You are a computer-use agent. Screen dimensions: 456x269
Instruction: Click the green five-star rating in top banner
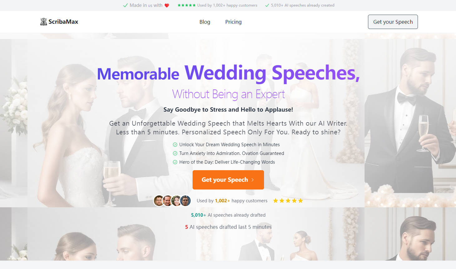click(187, 5)
